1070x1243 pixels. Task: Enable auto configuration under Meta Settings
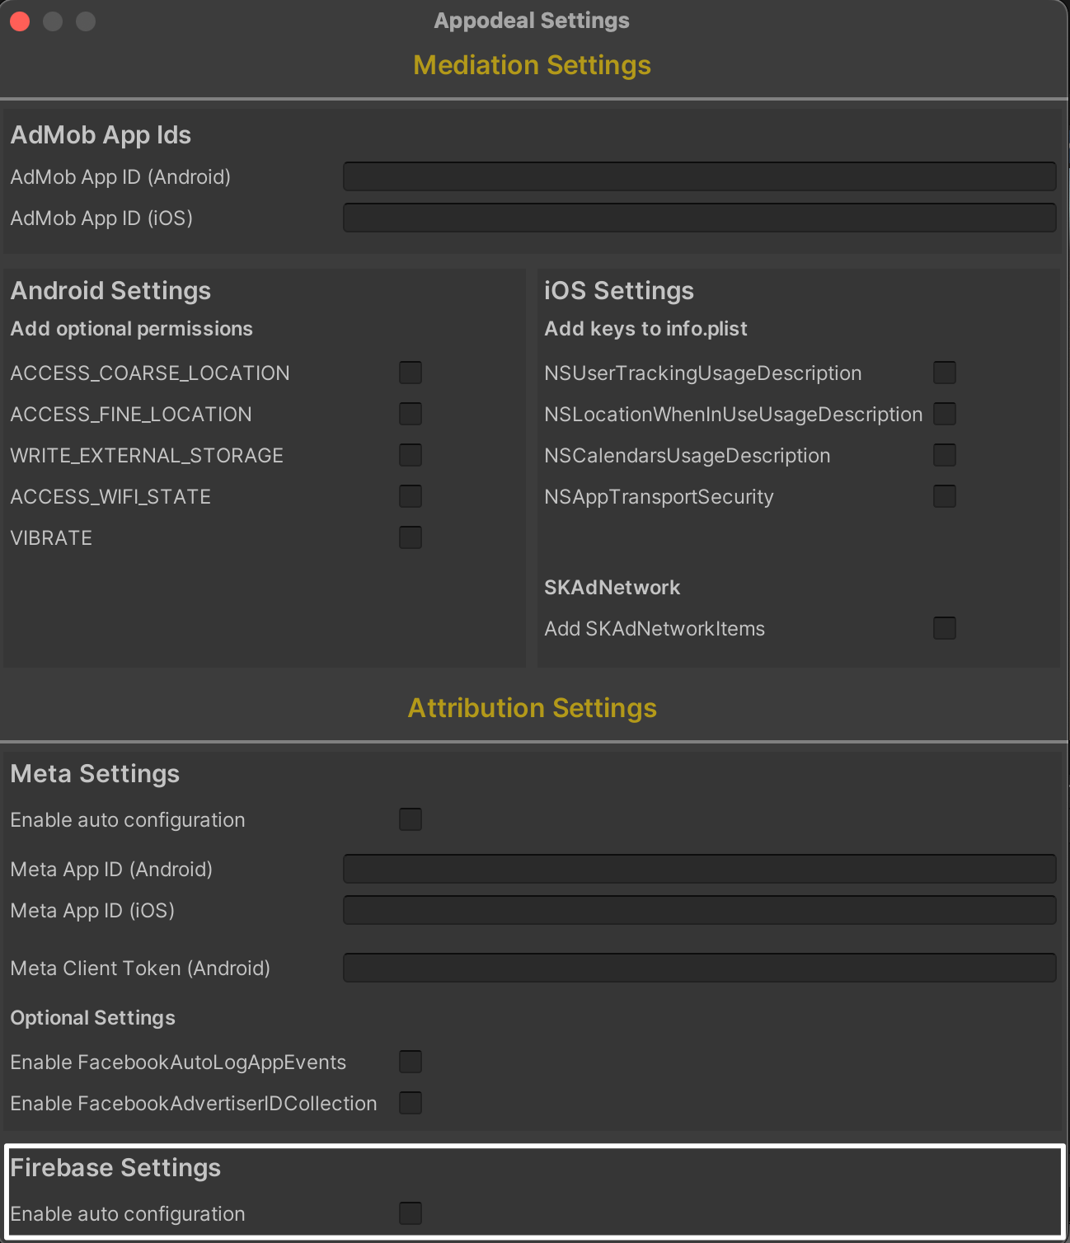point(411,819)
